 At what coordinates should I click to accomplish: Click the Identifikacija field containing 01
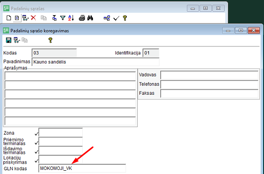(x=151, y=53)
